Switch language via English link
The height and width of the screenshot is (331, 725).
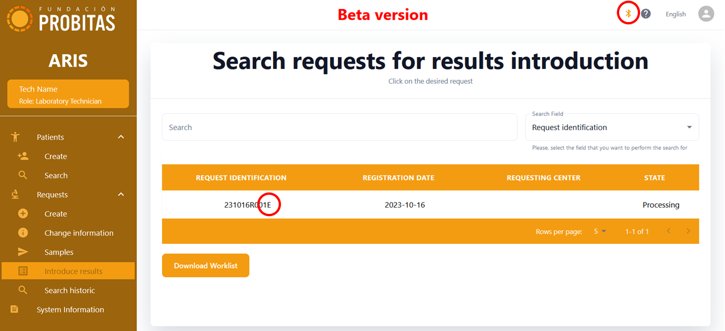(676, 14)
